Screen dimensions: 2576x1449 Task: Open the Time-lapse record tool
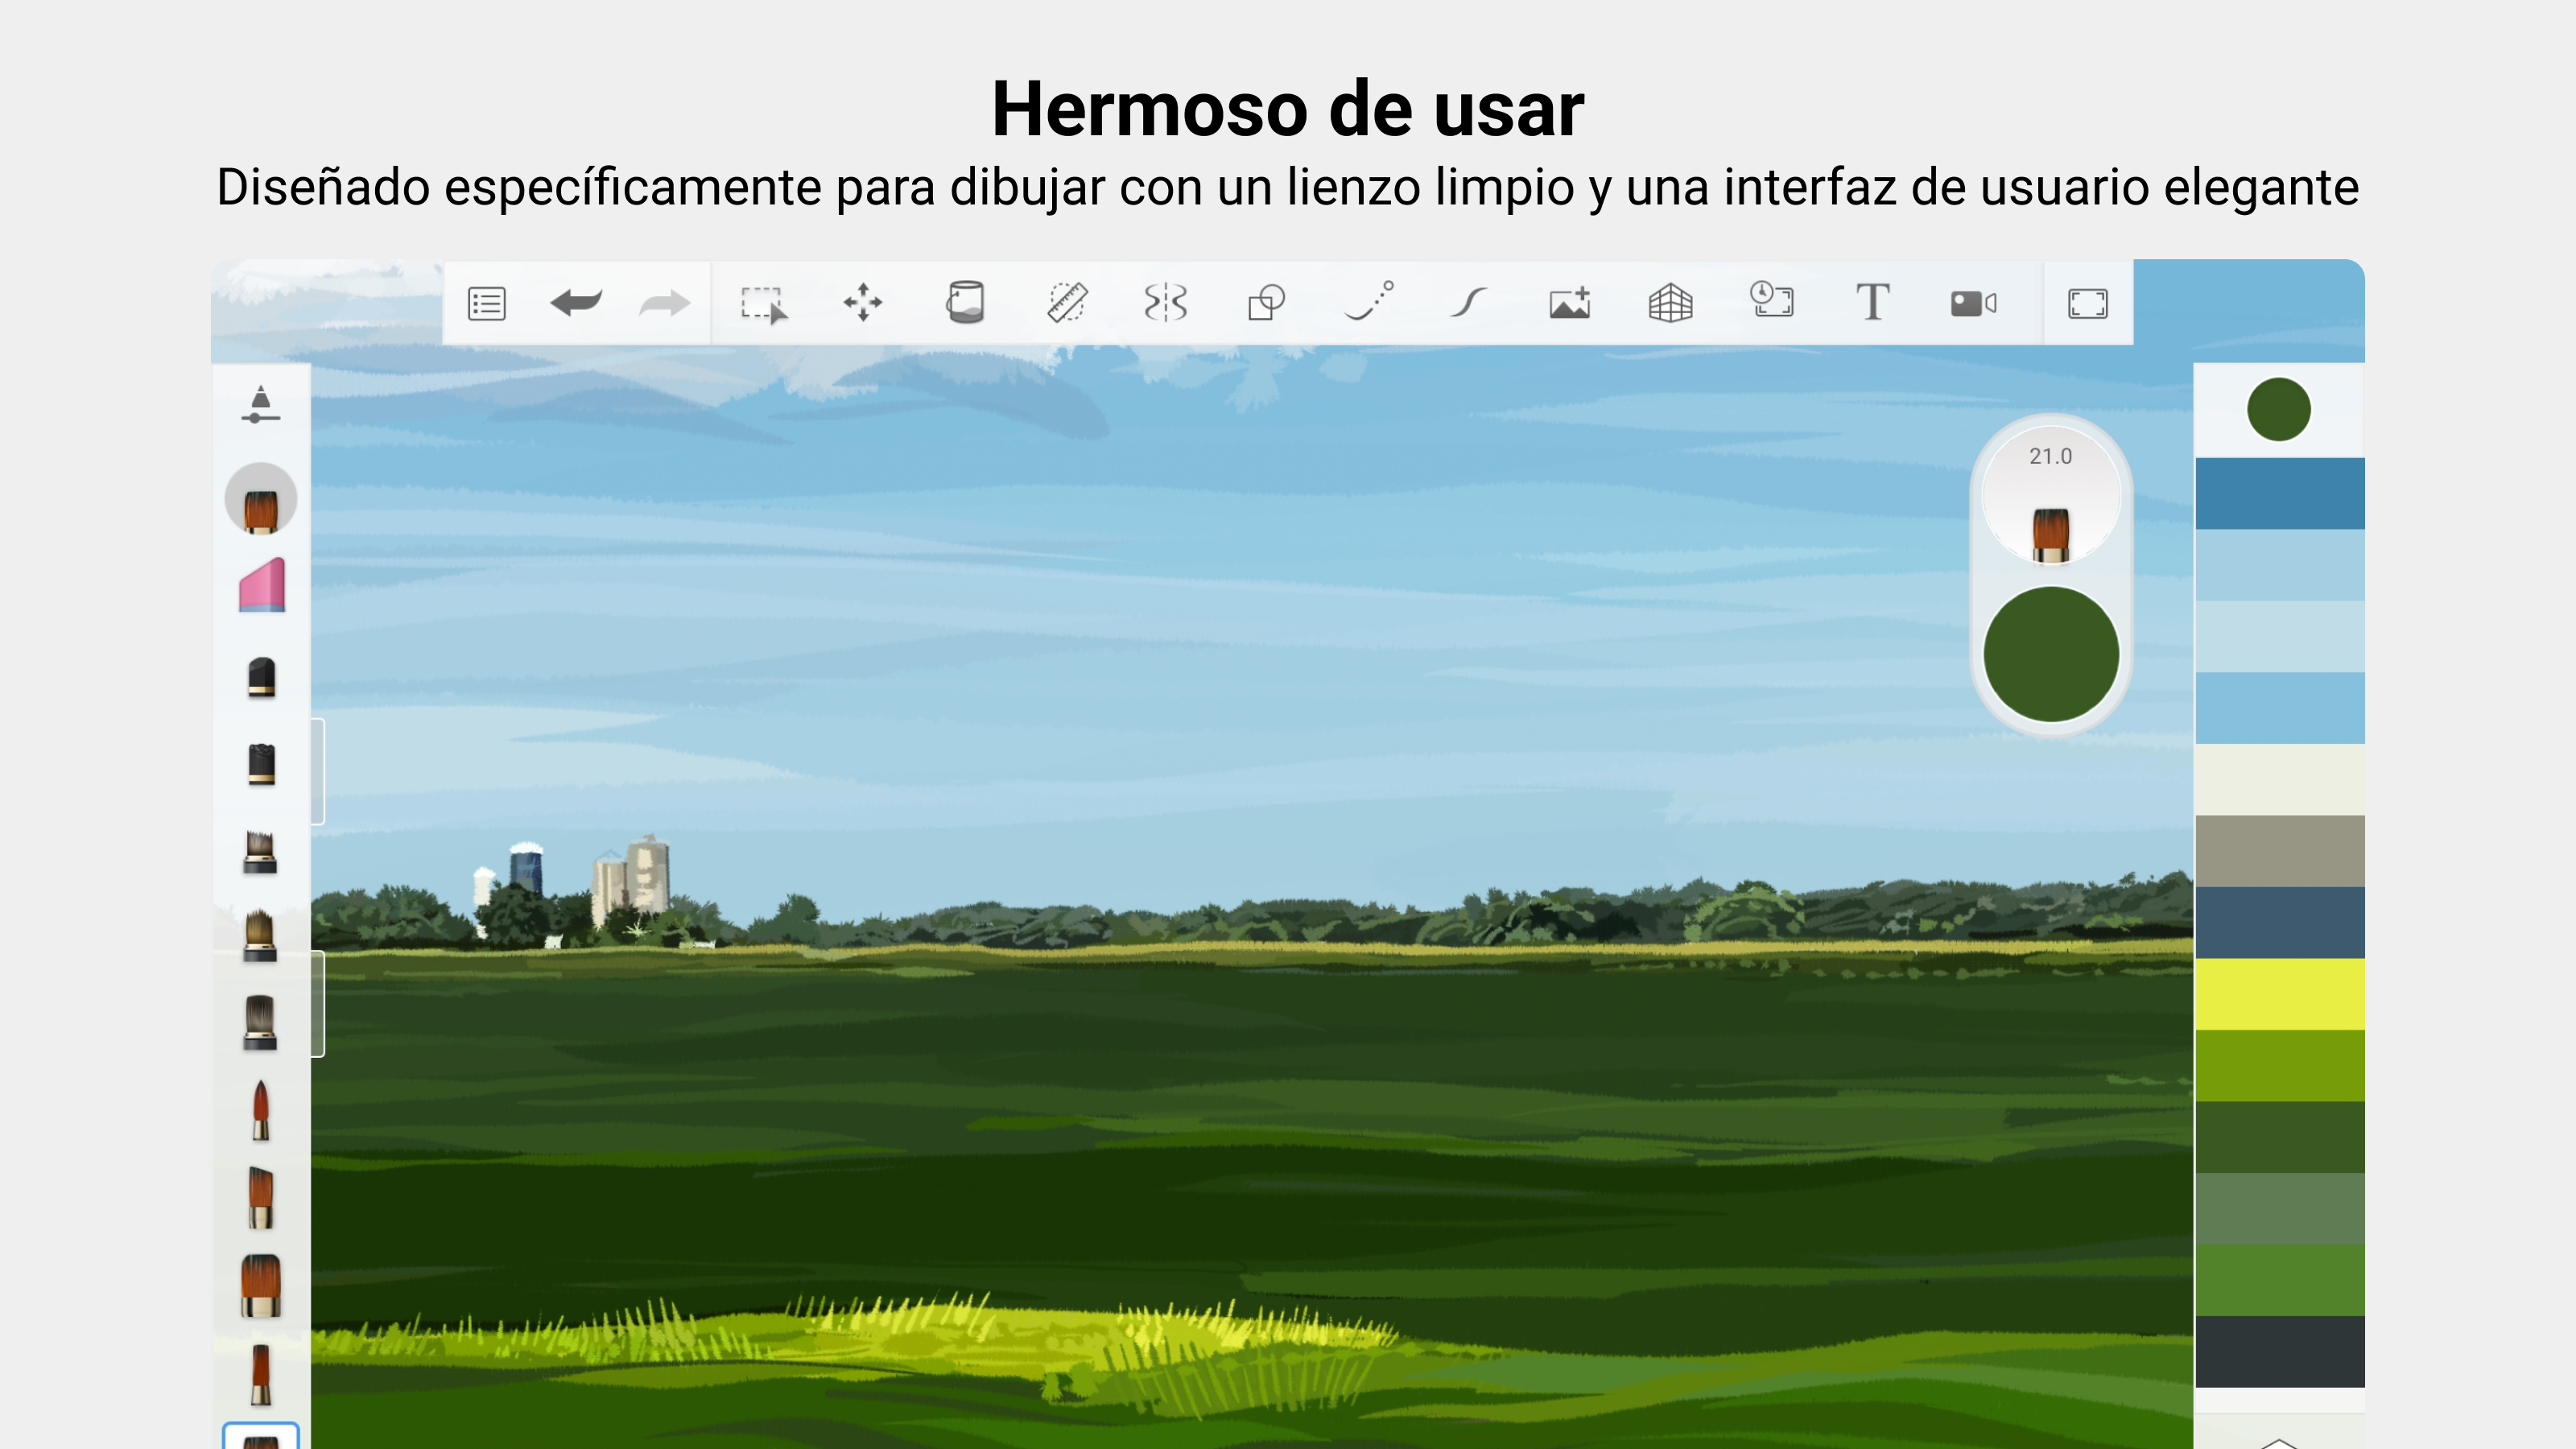pyautogui.click(x=1772, y=300)
